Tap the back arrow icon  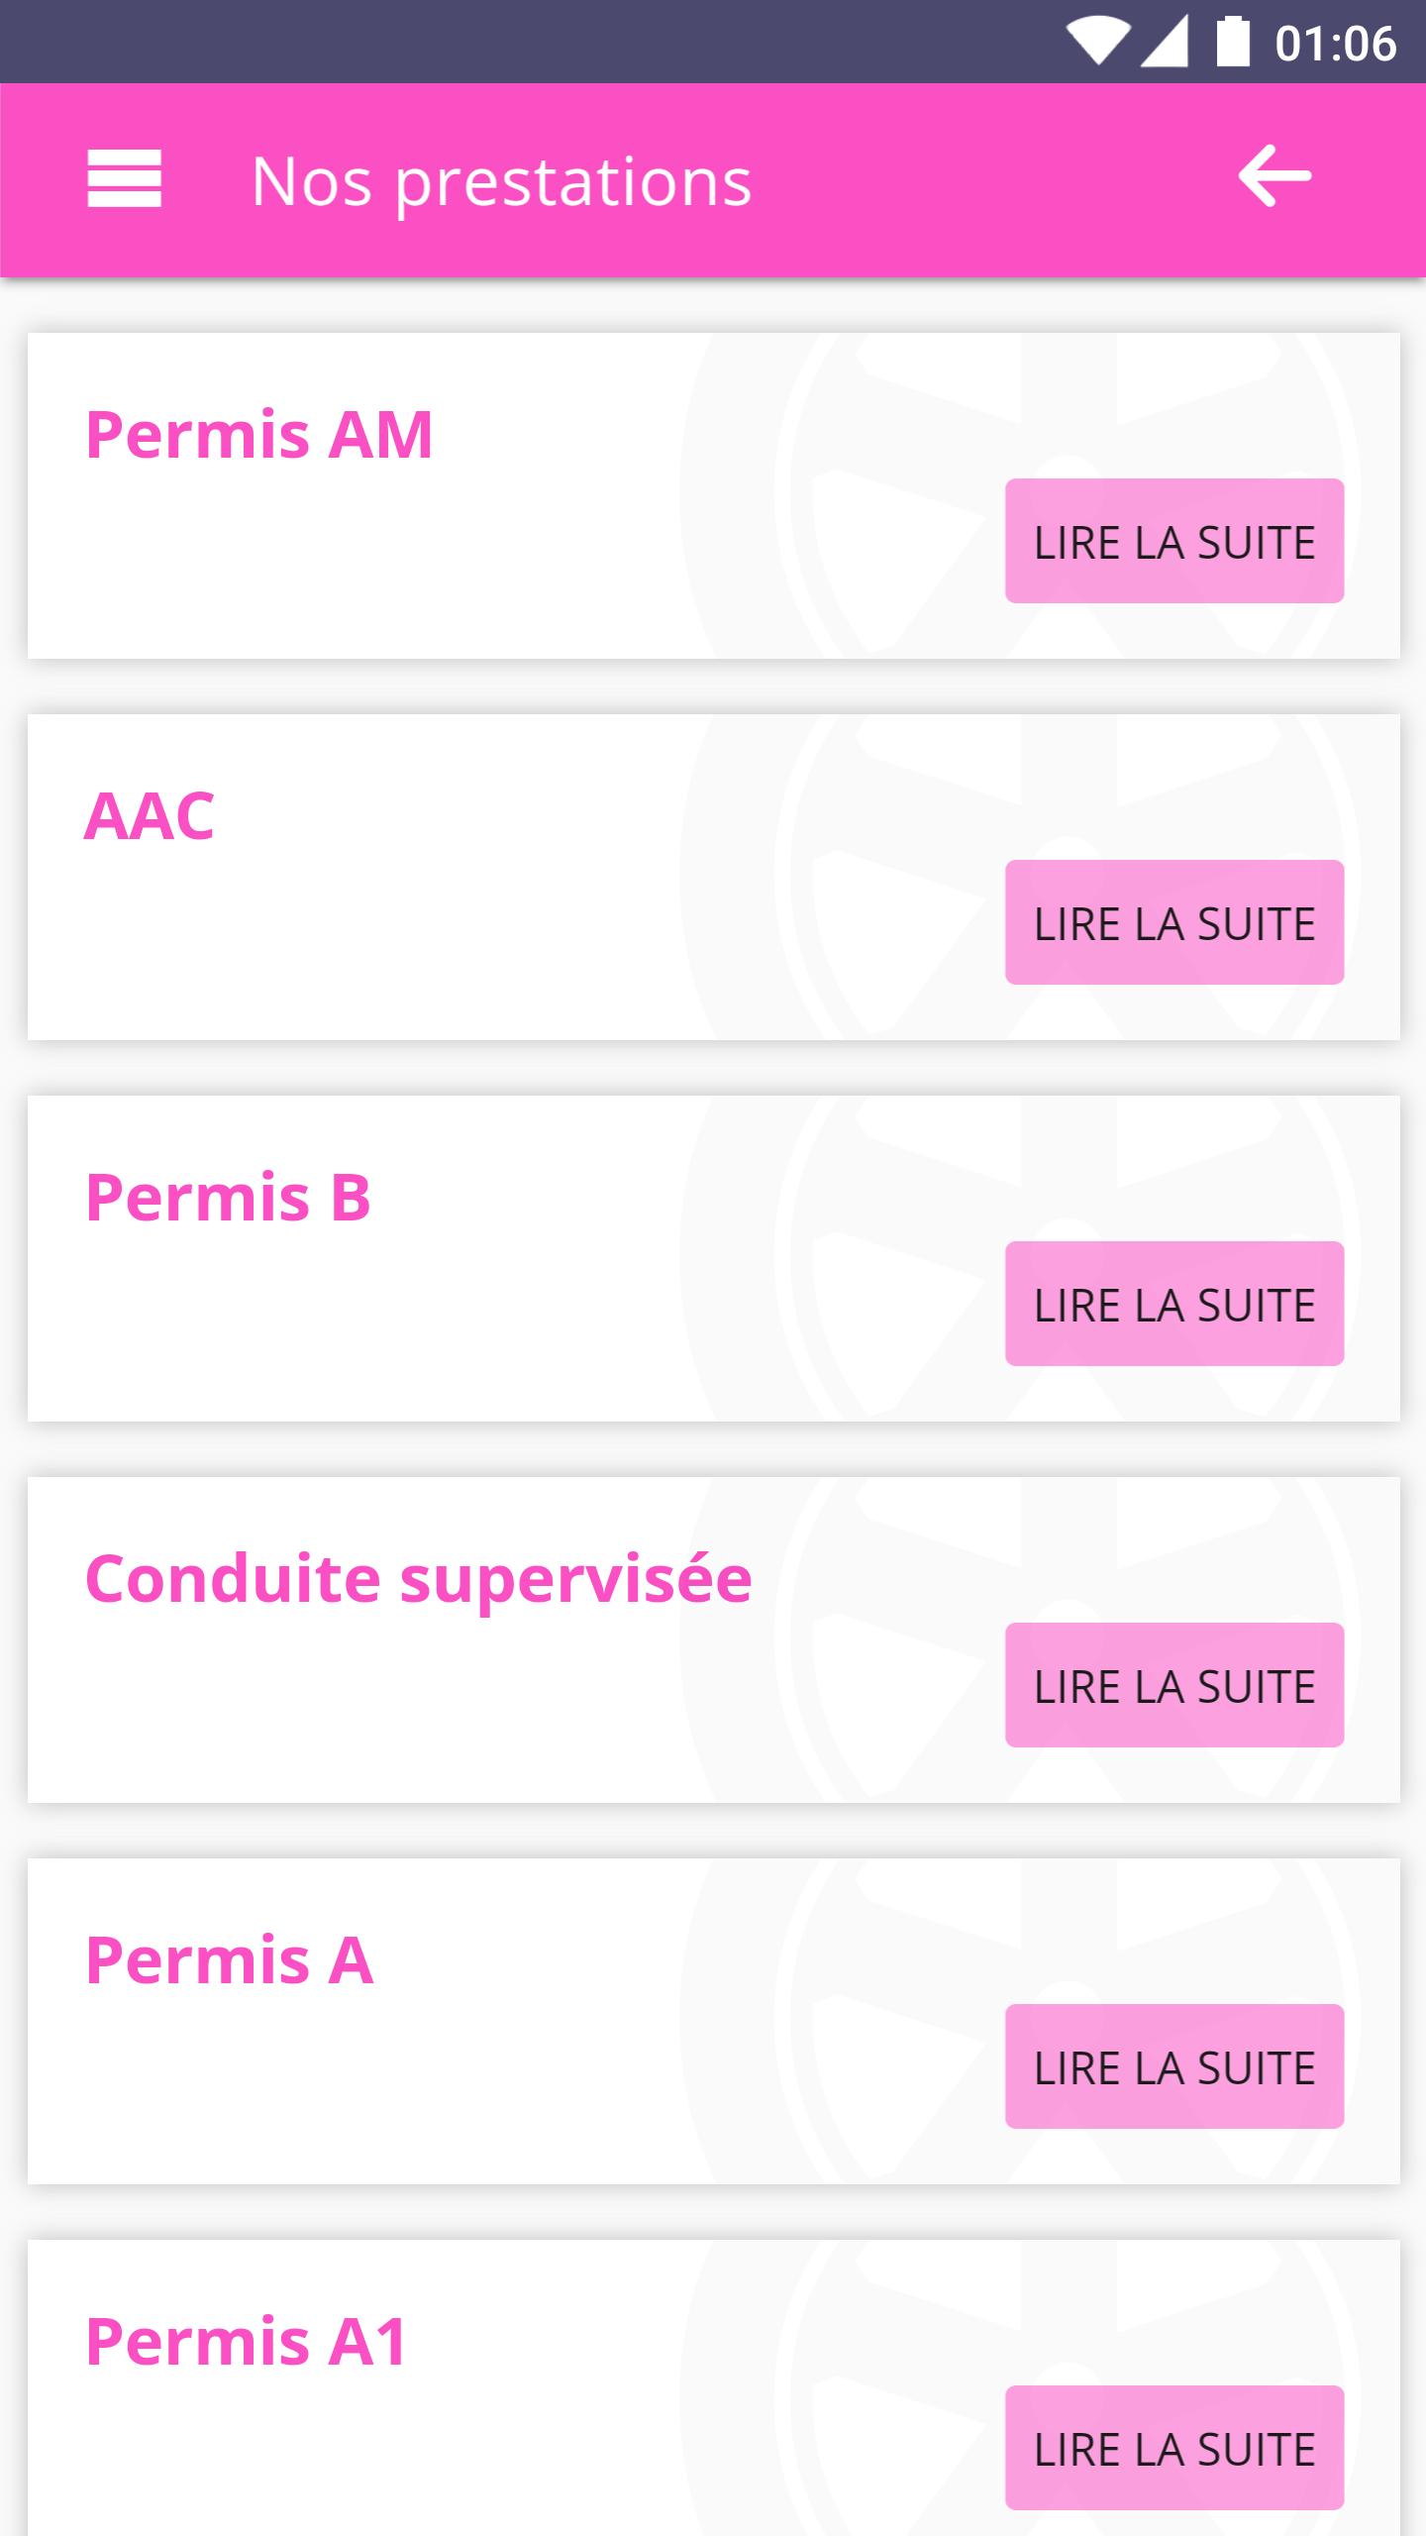1274,176
